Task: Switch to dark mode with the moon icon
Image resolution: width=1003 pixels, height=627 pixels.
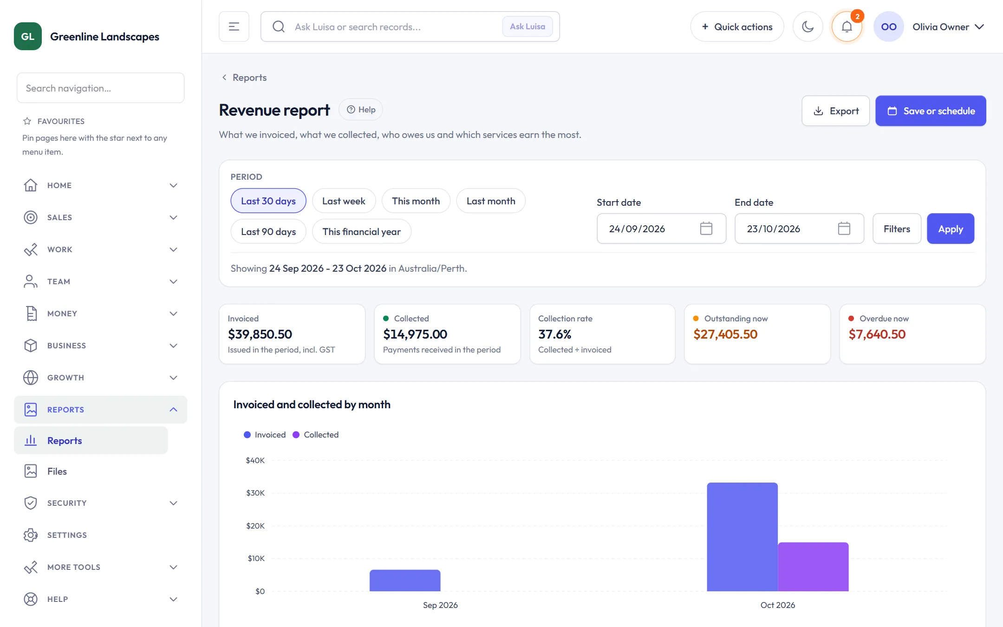Action: 808,26
